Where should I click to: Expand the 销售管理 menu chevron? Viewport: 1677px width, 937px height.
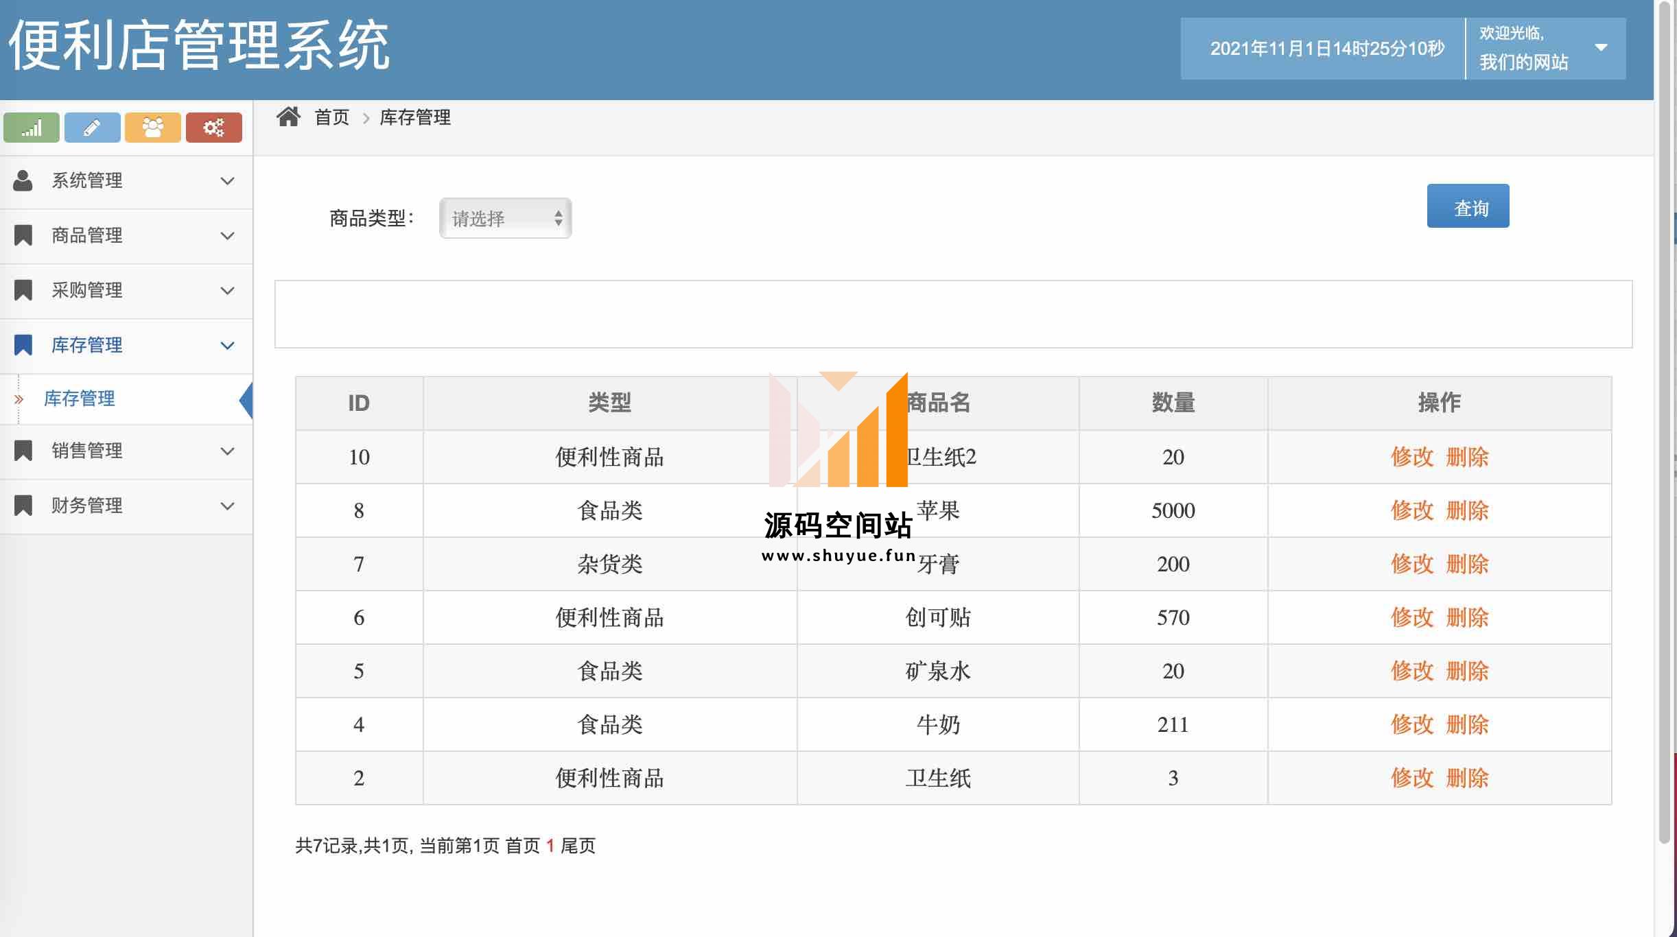(227, 451)
